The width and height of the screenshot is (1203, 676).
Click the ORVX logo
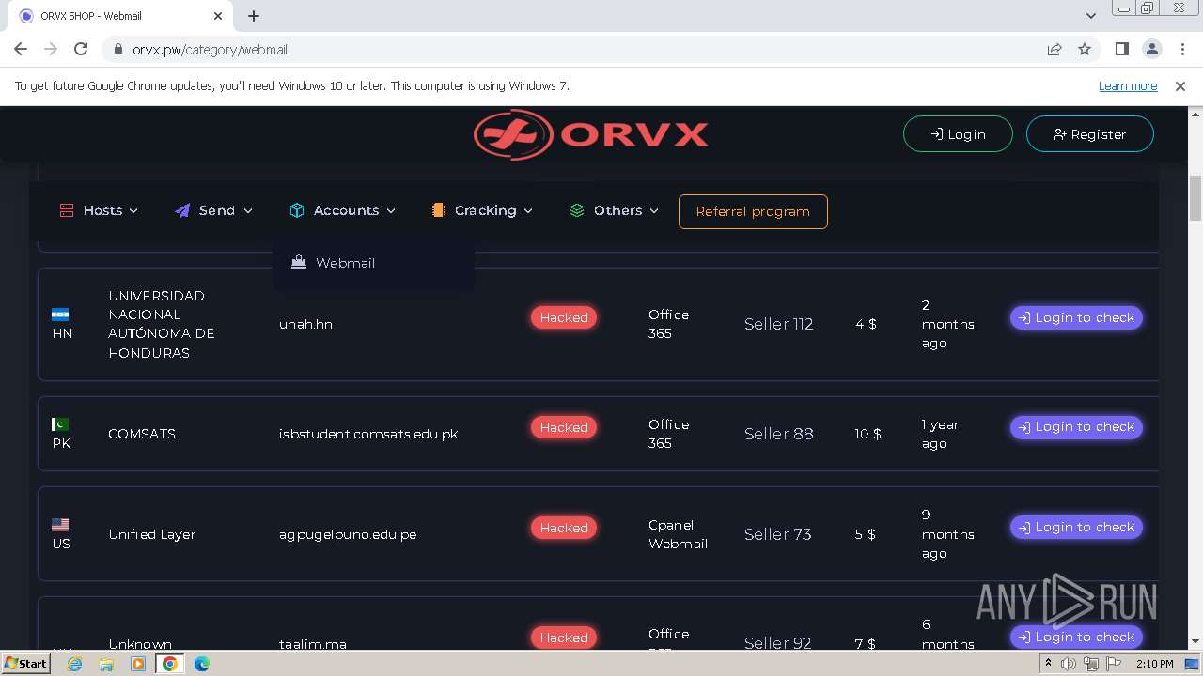point(591,134)
